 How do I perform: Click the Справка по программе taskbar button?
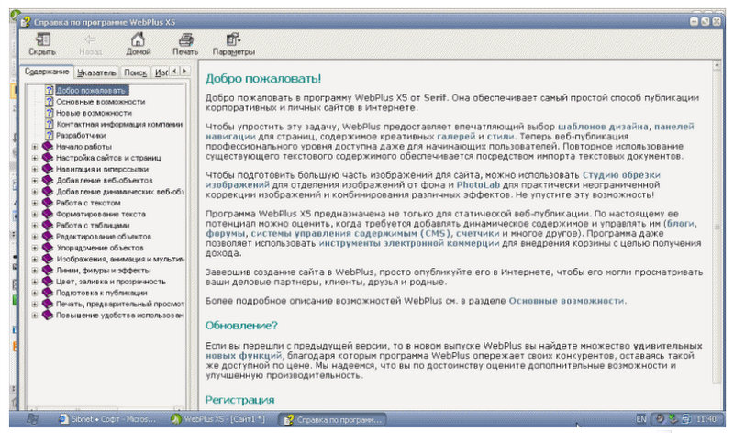pos(333,419)
